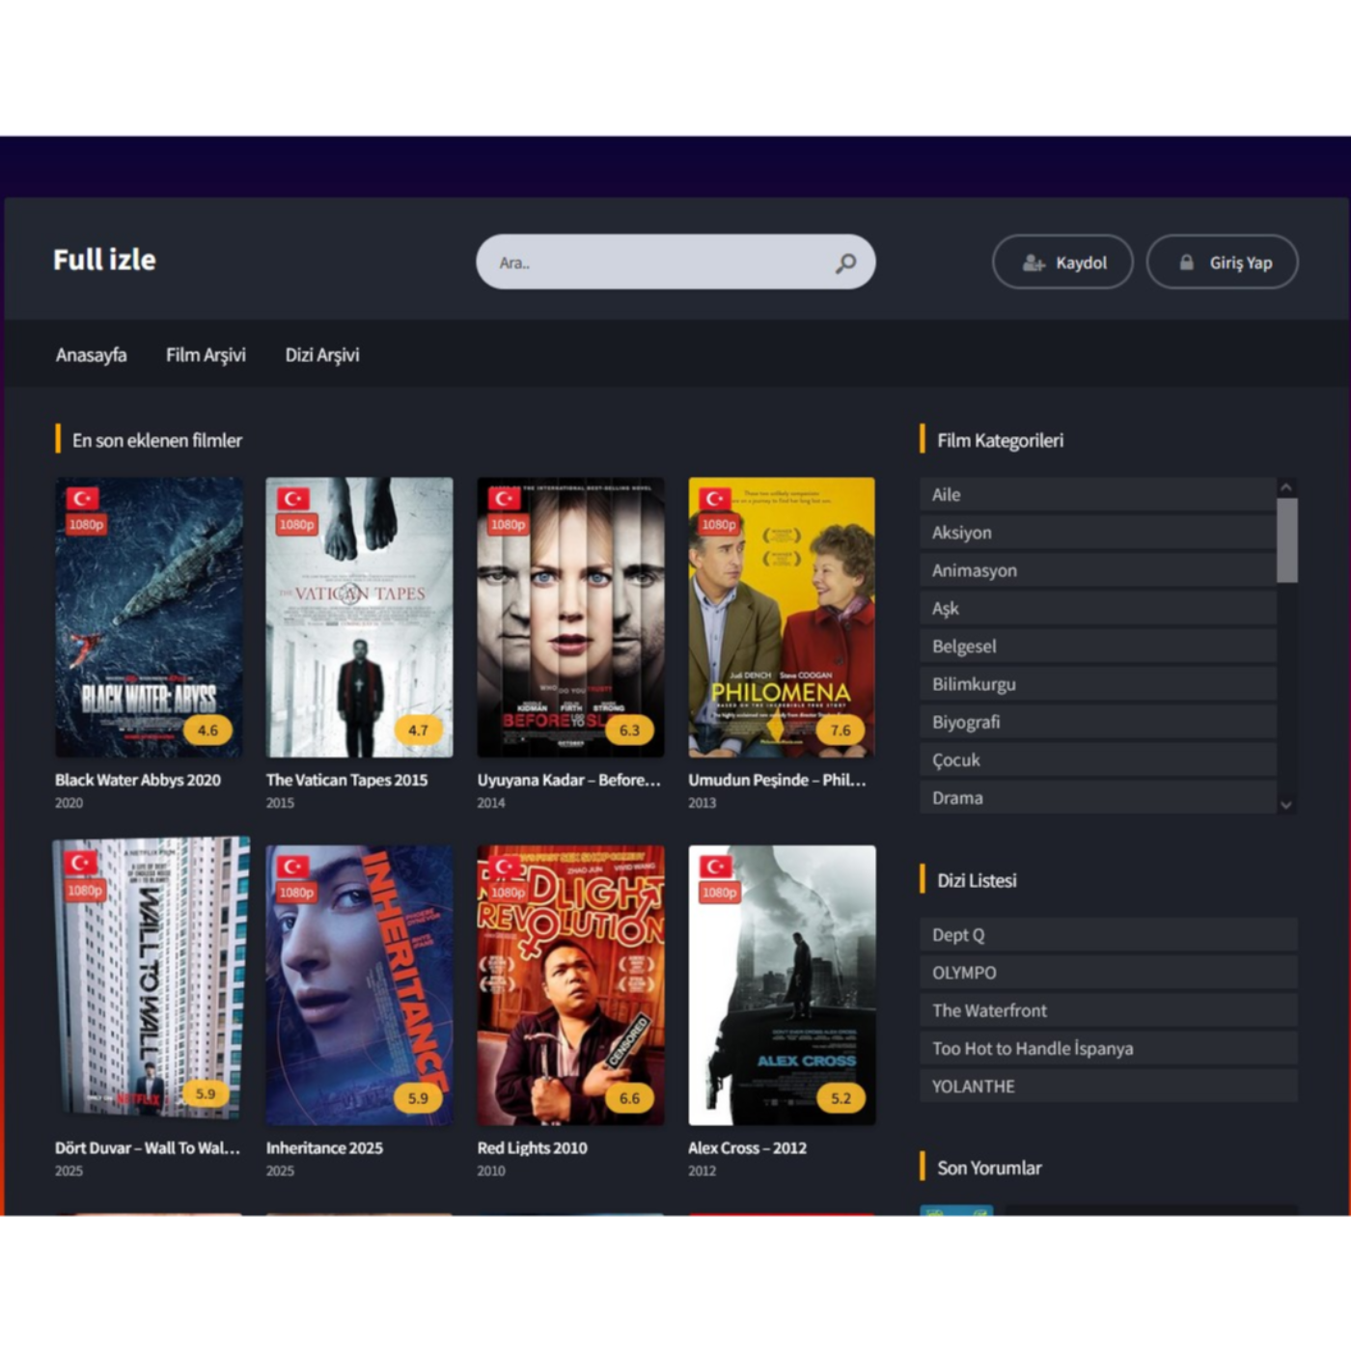
Task: Click the Kaydol user-plus icon
Action: pos(1034,262)
